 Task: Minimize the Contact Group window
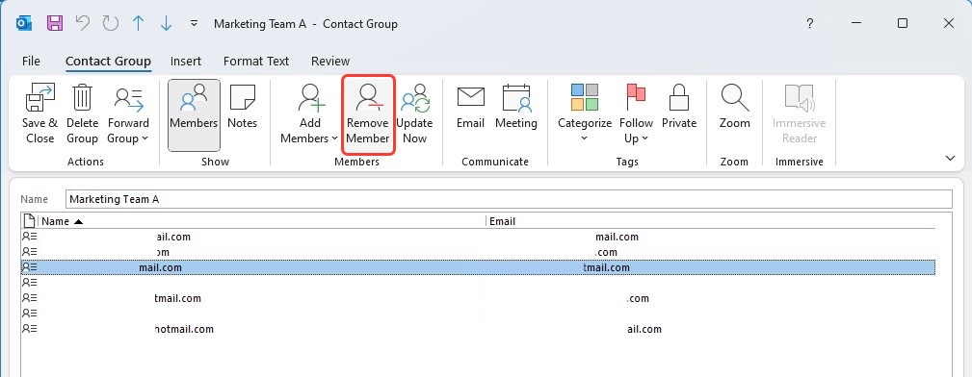856,23
